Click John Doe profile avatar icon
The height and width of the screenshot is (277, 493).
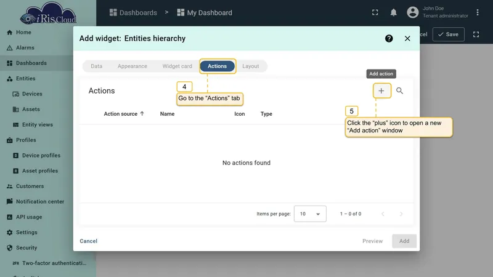coord(412,12)
